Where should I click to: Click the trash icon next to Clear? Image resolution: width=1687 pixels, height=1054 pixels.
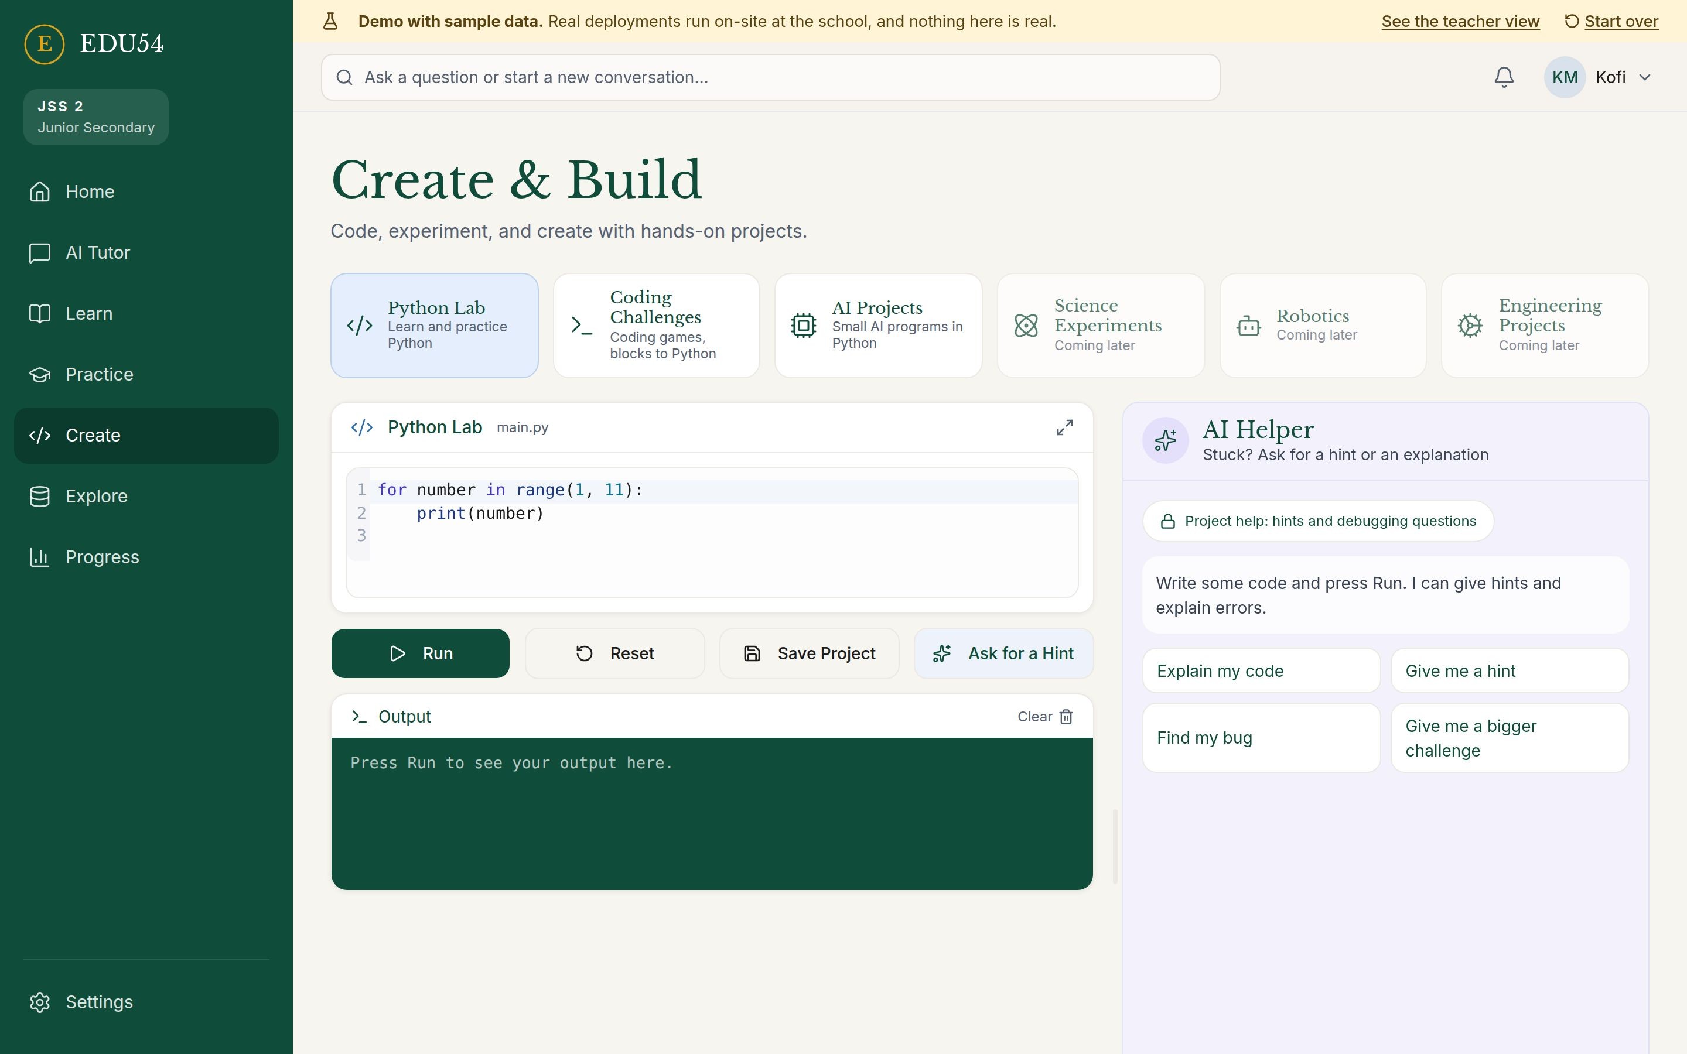(1066, 717)
